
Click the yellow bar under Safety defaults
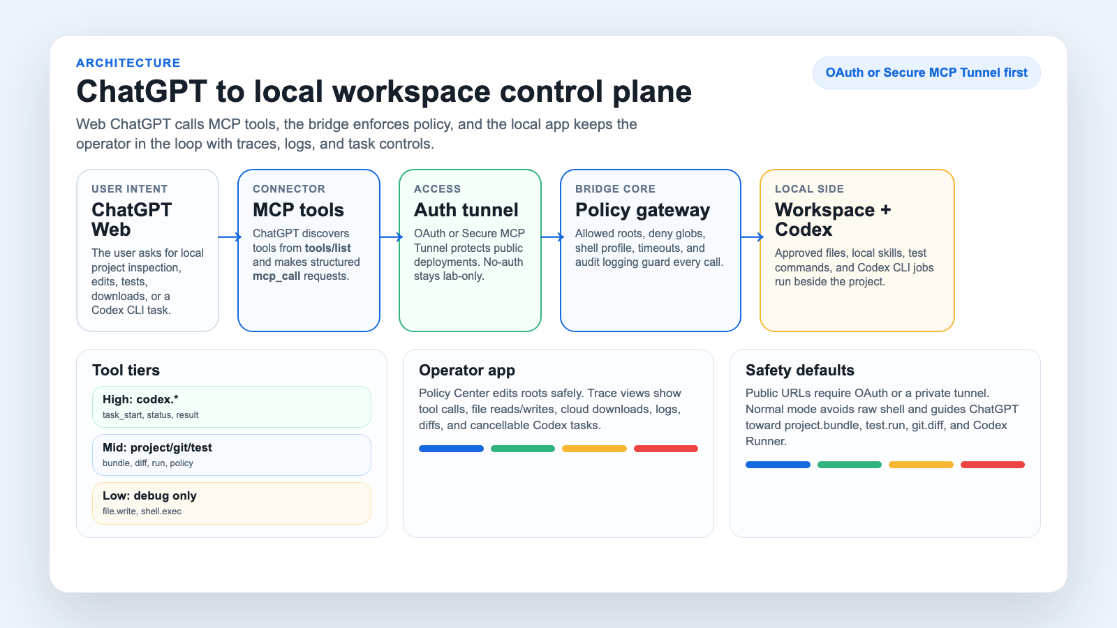[x=921, y=465]
